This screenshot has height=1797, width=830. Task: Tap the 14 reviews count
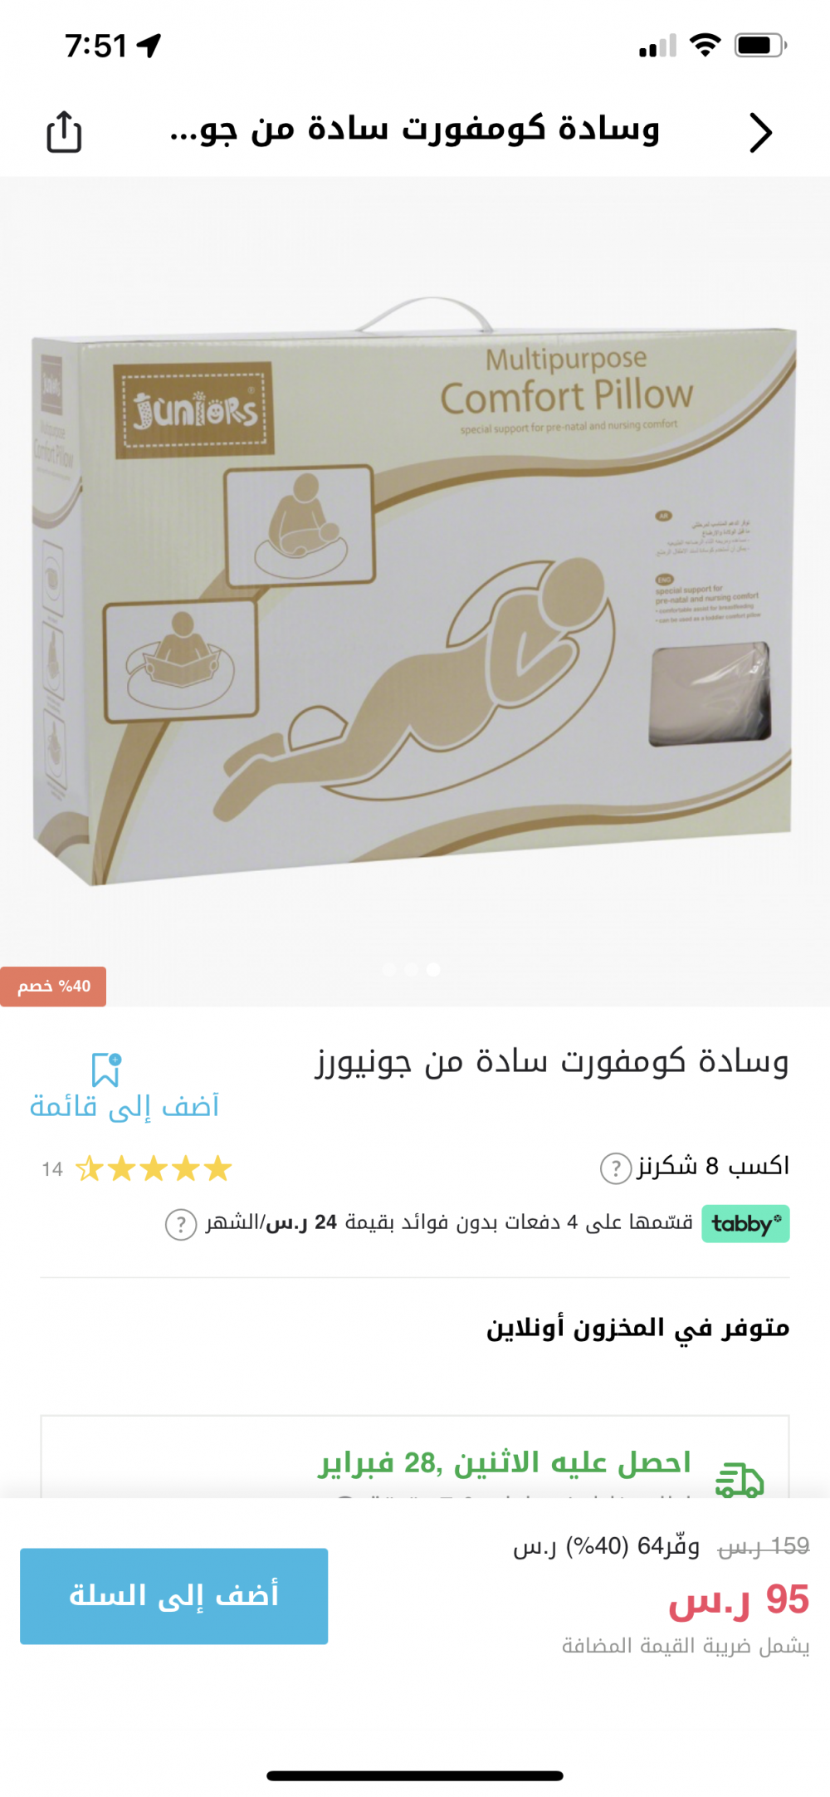[x=52, y=1169]
